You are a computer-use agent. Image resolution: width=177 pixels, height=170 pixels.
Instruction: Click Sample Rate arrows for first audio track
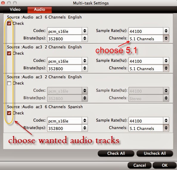point(166,31)
